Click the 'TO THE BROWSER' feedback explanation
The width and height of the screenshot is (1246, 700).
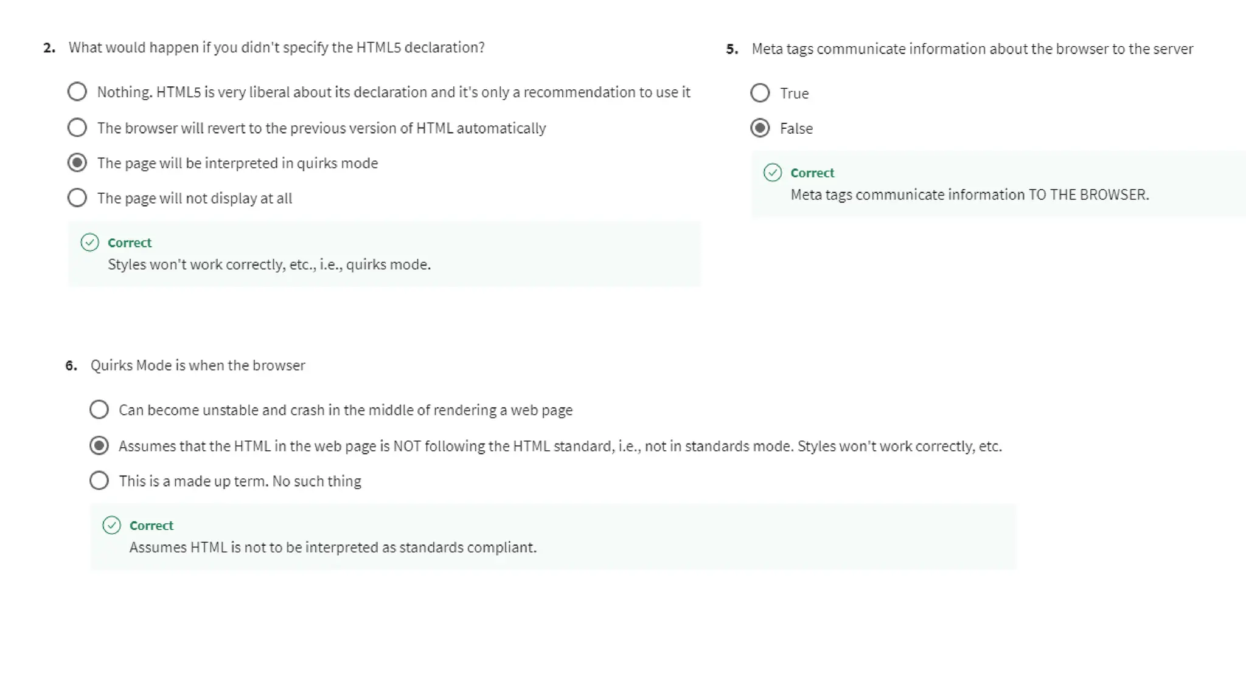(x=970, y=194)
